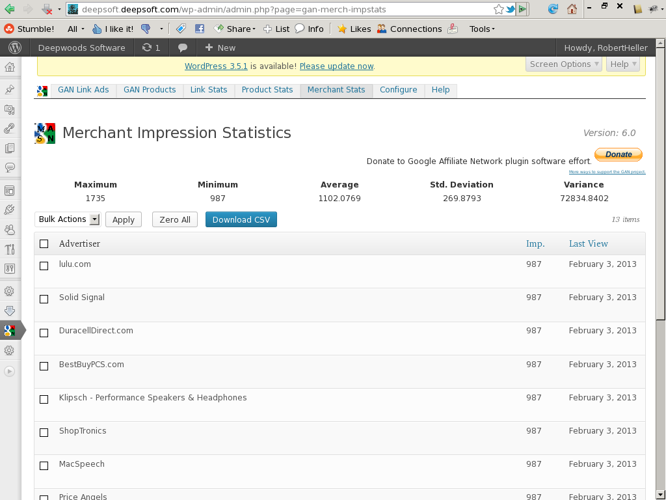666x500 pixels.
Task: Click the thumbs down icon in StumbleUpon bar
Action: point(146,29)
